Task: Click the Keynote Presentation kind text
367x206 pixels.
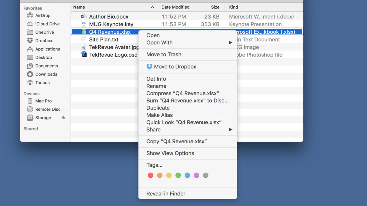Action: click(x=255, y=24)
